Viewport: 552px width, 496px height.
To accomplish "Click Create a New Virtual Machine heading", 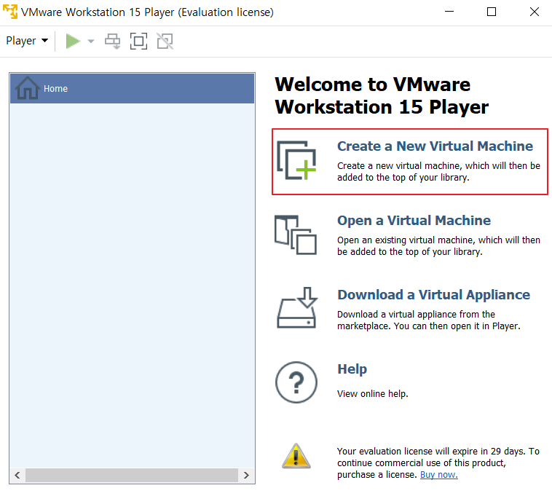I will click(435, 146).
